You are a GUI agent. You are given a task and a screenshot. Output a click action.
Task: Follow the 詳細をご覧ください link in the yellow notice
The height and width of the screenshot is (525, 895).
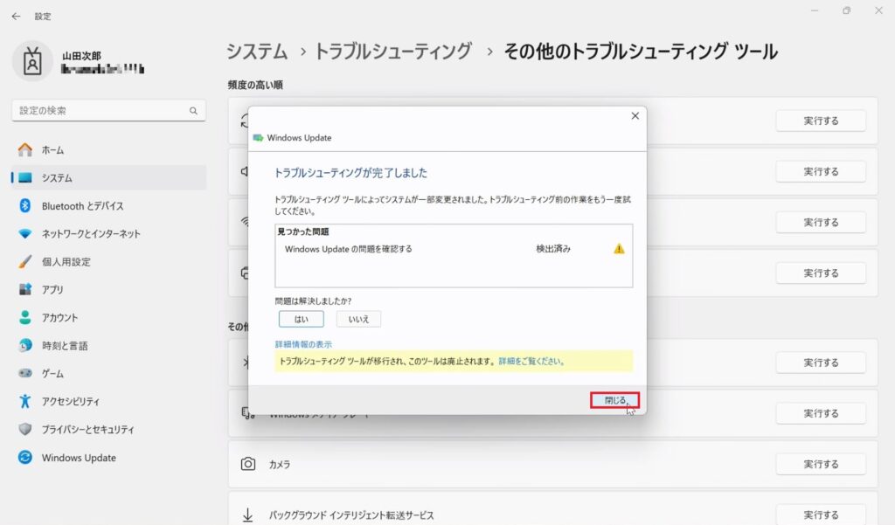(x=531, y=362)
